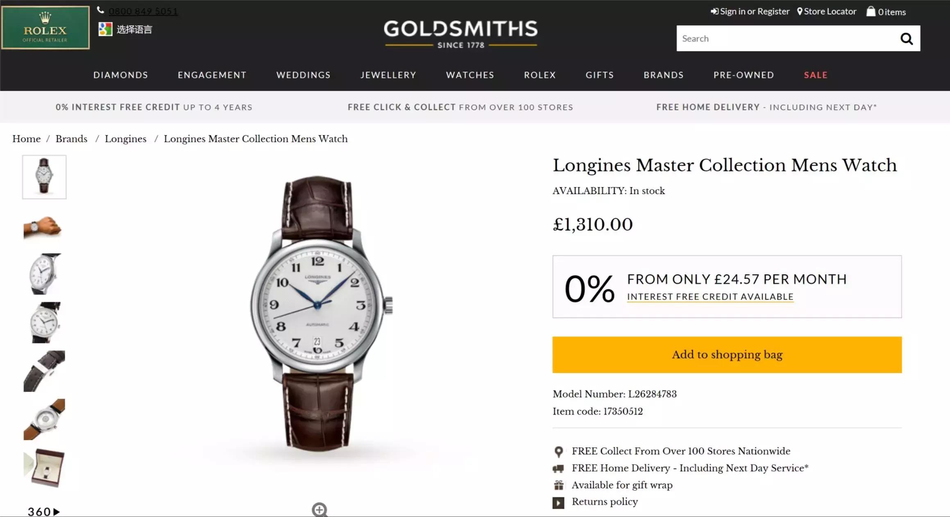The height and width of the screenshot is (517, 950).
Task: Click the Goldsmiths logo
Action: click(x=460, y=34)
